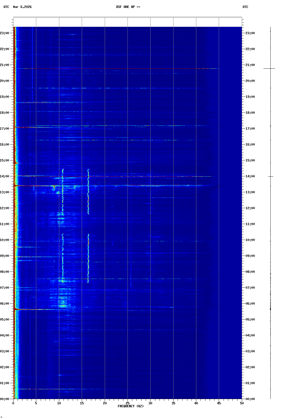Click the 01:00 label on the right time axis
This screenshot has width=282, height=420.
pyautogui.click(x=250, y=383)
